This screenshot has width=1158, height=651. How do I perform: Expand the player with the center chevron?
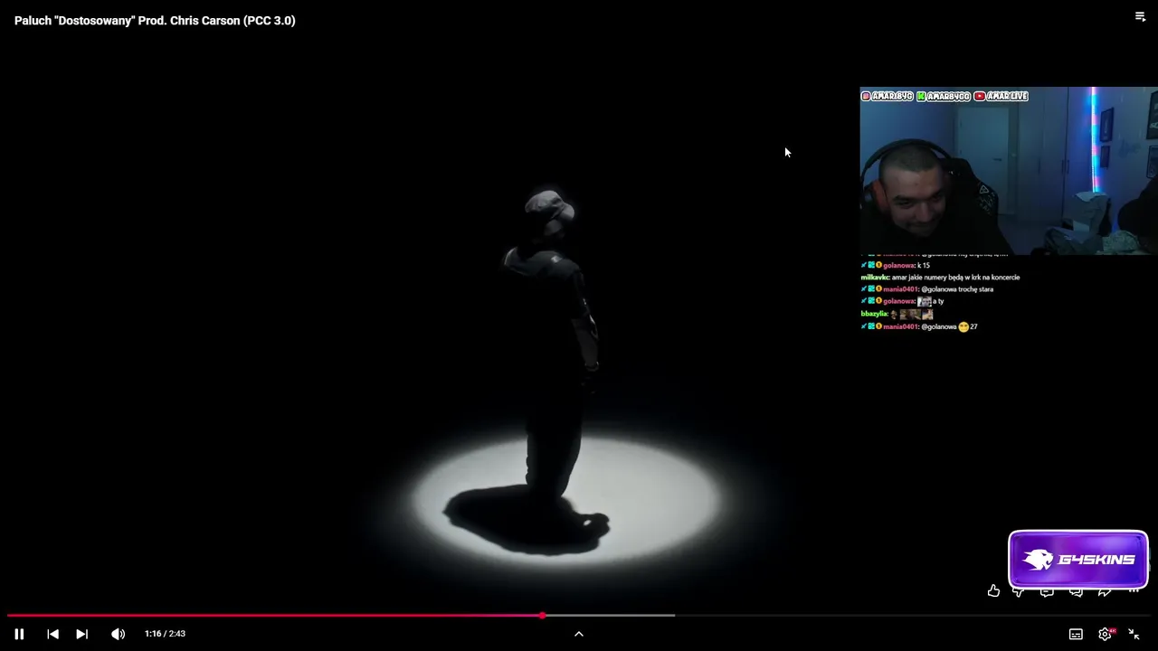point(579,634)
